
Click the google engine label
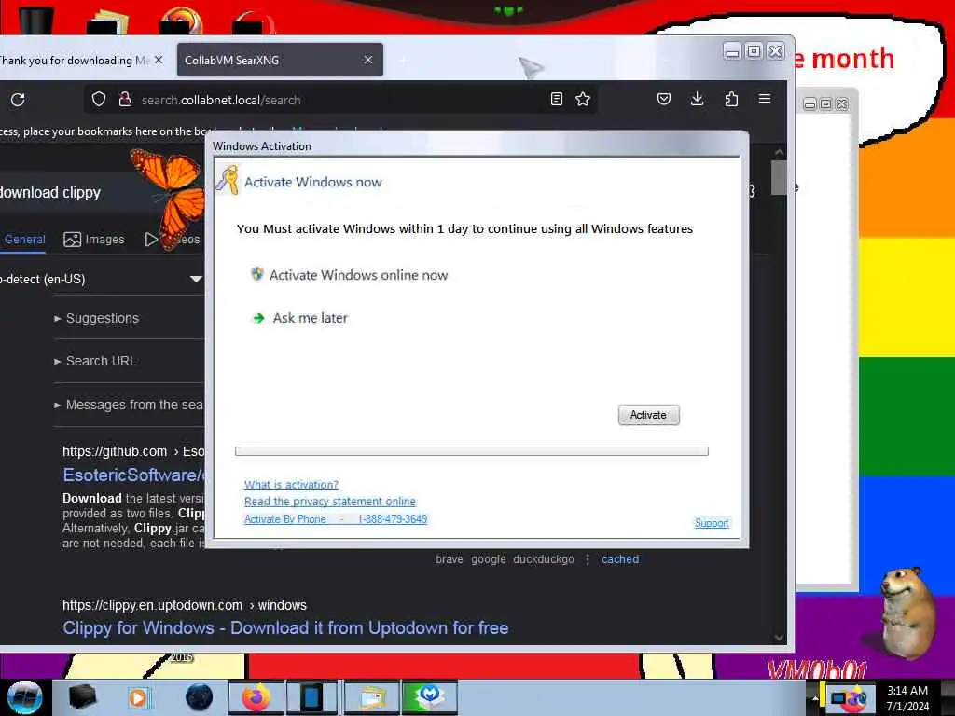(x=489, y=559)
